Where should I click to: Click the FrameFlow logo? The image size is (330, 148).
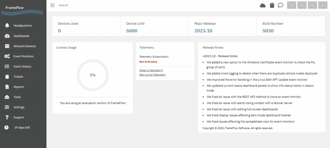click(x=22, y=10)
